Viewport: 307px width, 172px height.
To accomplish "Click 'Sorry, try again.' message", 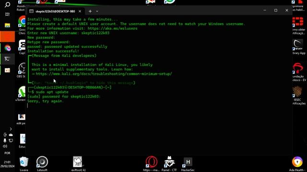I will coord(46,101).
